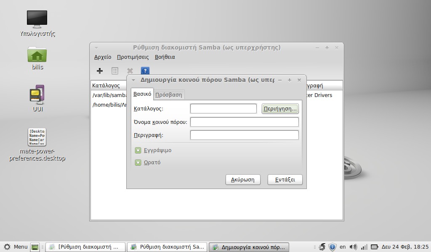
Task: Click the Όνομα κοινού πόρου field
Action: 245,122
